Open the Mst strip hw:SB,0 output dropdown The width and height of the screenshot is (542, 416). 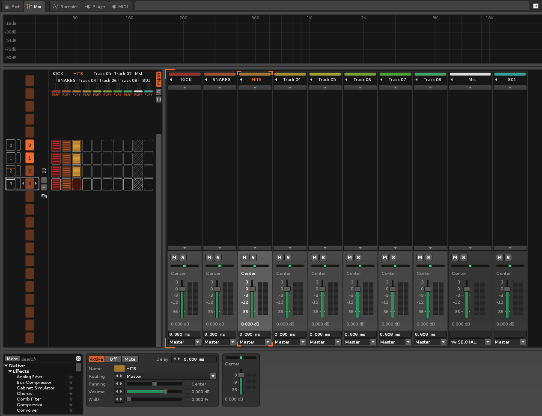click(470, 342)
